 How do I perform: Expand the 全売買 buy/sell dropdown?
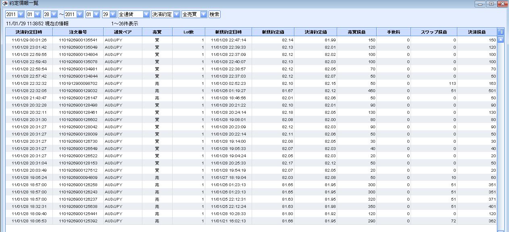coord(203,14)
